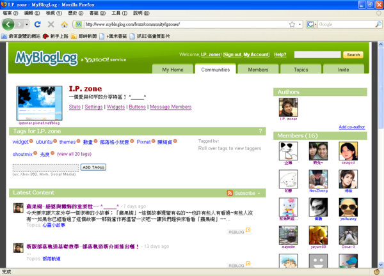The height and width of the screenshot is (276, 384).
Task: Open the 即時新聞 bookmark folder
Action: pyautogui.click(x=84, y=36)
